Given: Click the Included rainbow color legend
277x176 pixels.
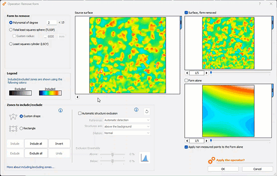Looking at the screenshot, I should tap(50, 93).
